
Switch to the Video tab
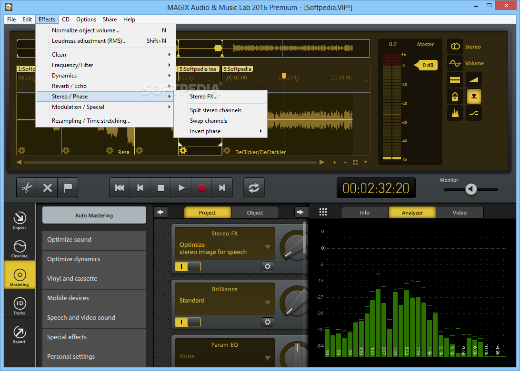pyautogui.click(x=460, y=213)
